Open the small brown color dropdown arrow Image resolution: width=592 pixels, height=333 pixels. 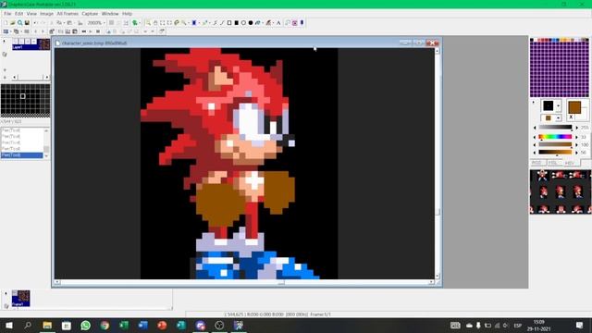559,118
